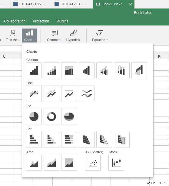The image size is (169, 186).
Task: Collapse the Chart dropdown button
Action: (x=29, y=36)
